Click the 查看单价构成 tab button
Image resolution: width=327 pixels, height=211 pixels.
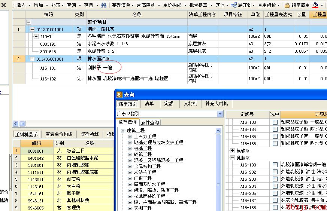59,134
